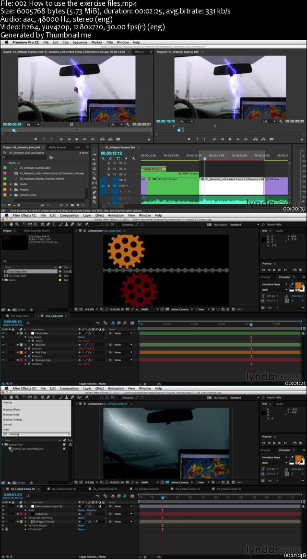The image size is (307, 559).
Task: Click Premiere timeline timecode 00:00:13:12
Action: [111, 153]
